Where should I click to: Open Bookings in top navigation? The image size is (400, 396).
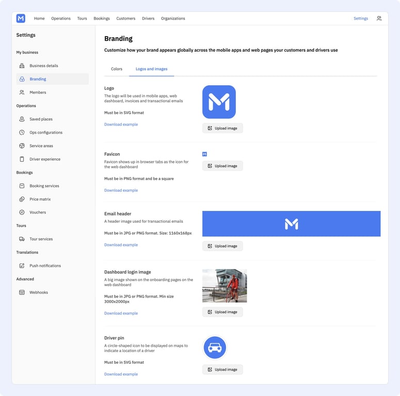(102, 19)
